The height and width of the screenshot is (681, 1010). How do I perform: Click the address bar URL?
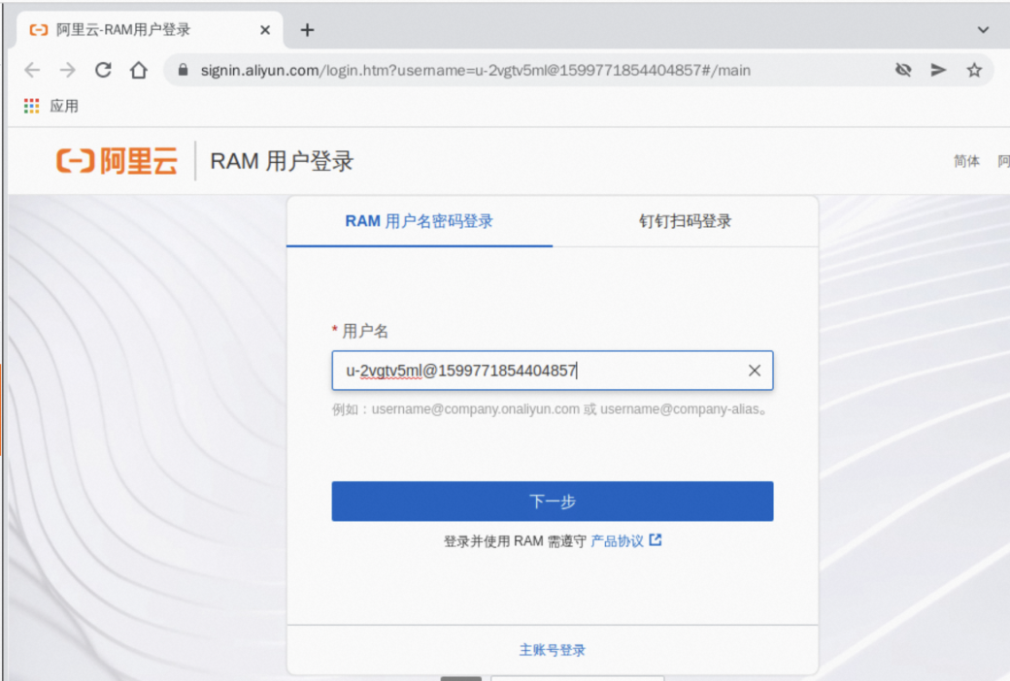pos(475,70)
